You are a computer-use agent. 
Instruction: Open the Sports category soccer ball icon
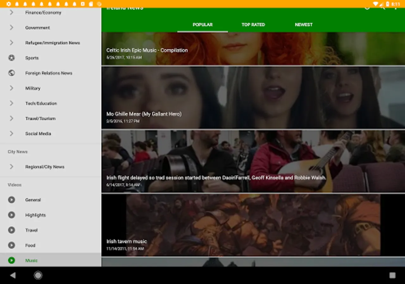coord(11,58)
